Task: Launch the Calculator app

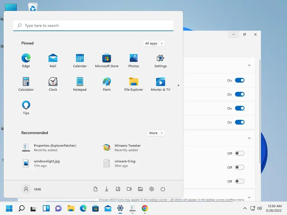Action: [26, 84]
